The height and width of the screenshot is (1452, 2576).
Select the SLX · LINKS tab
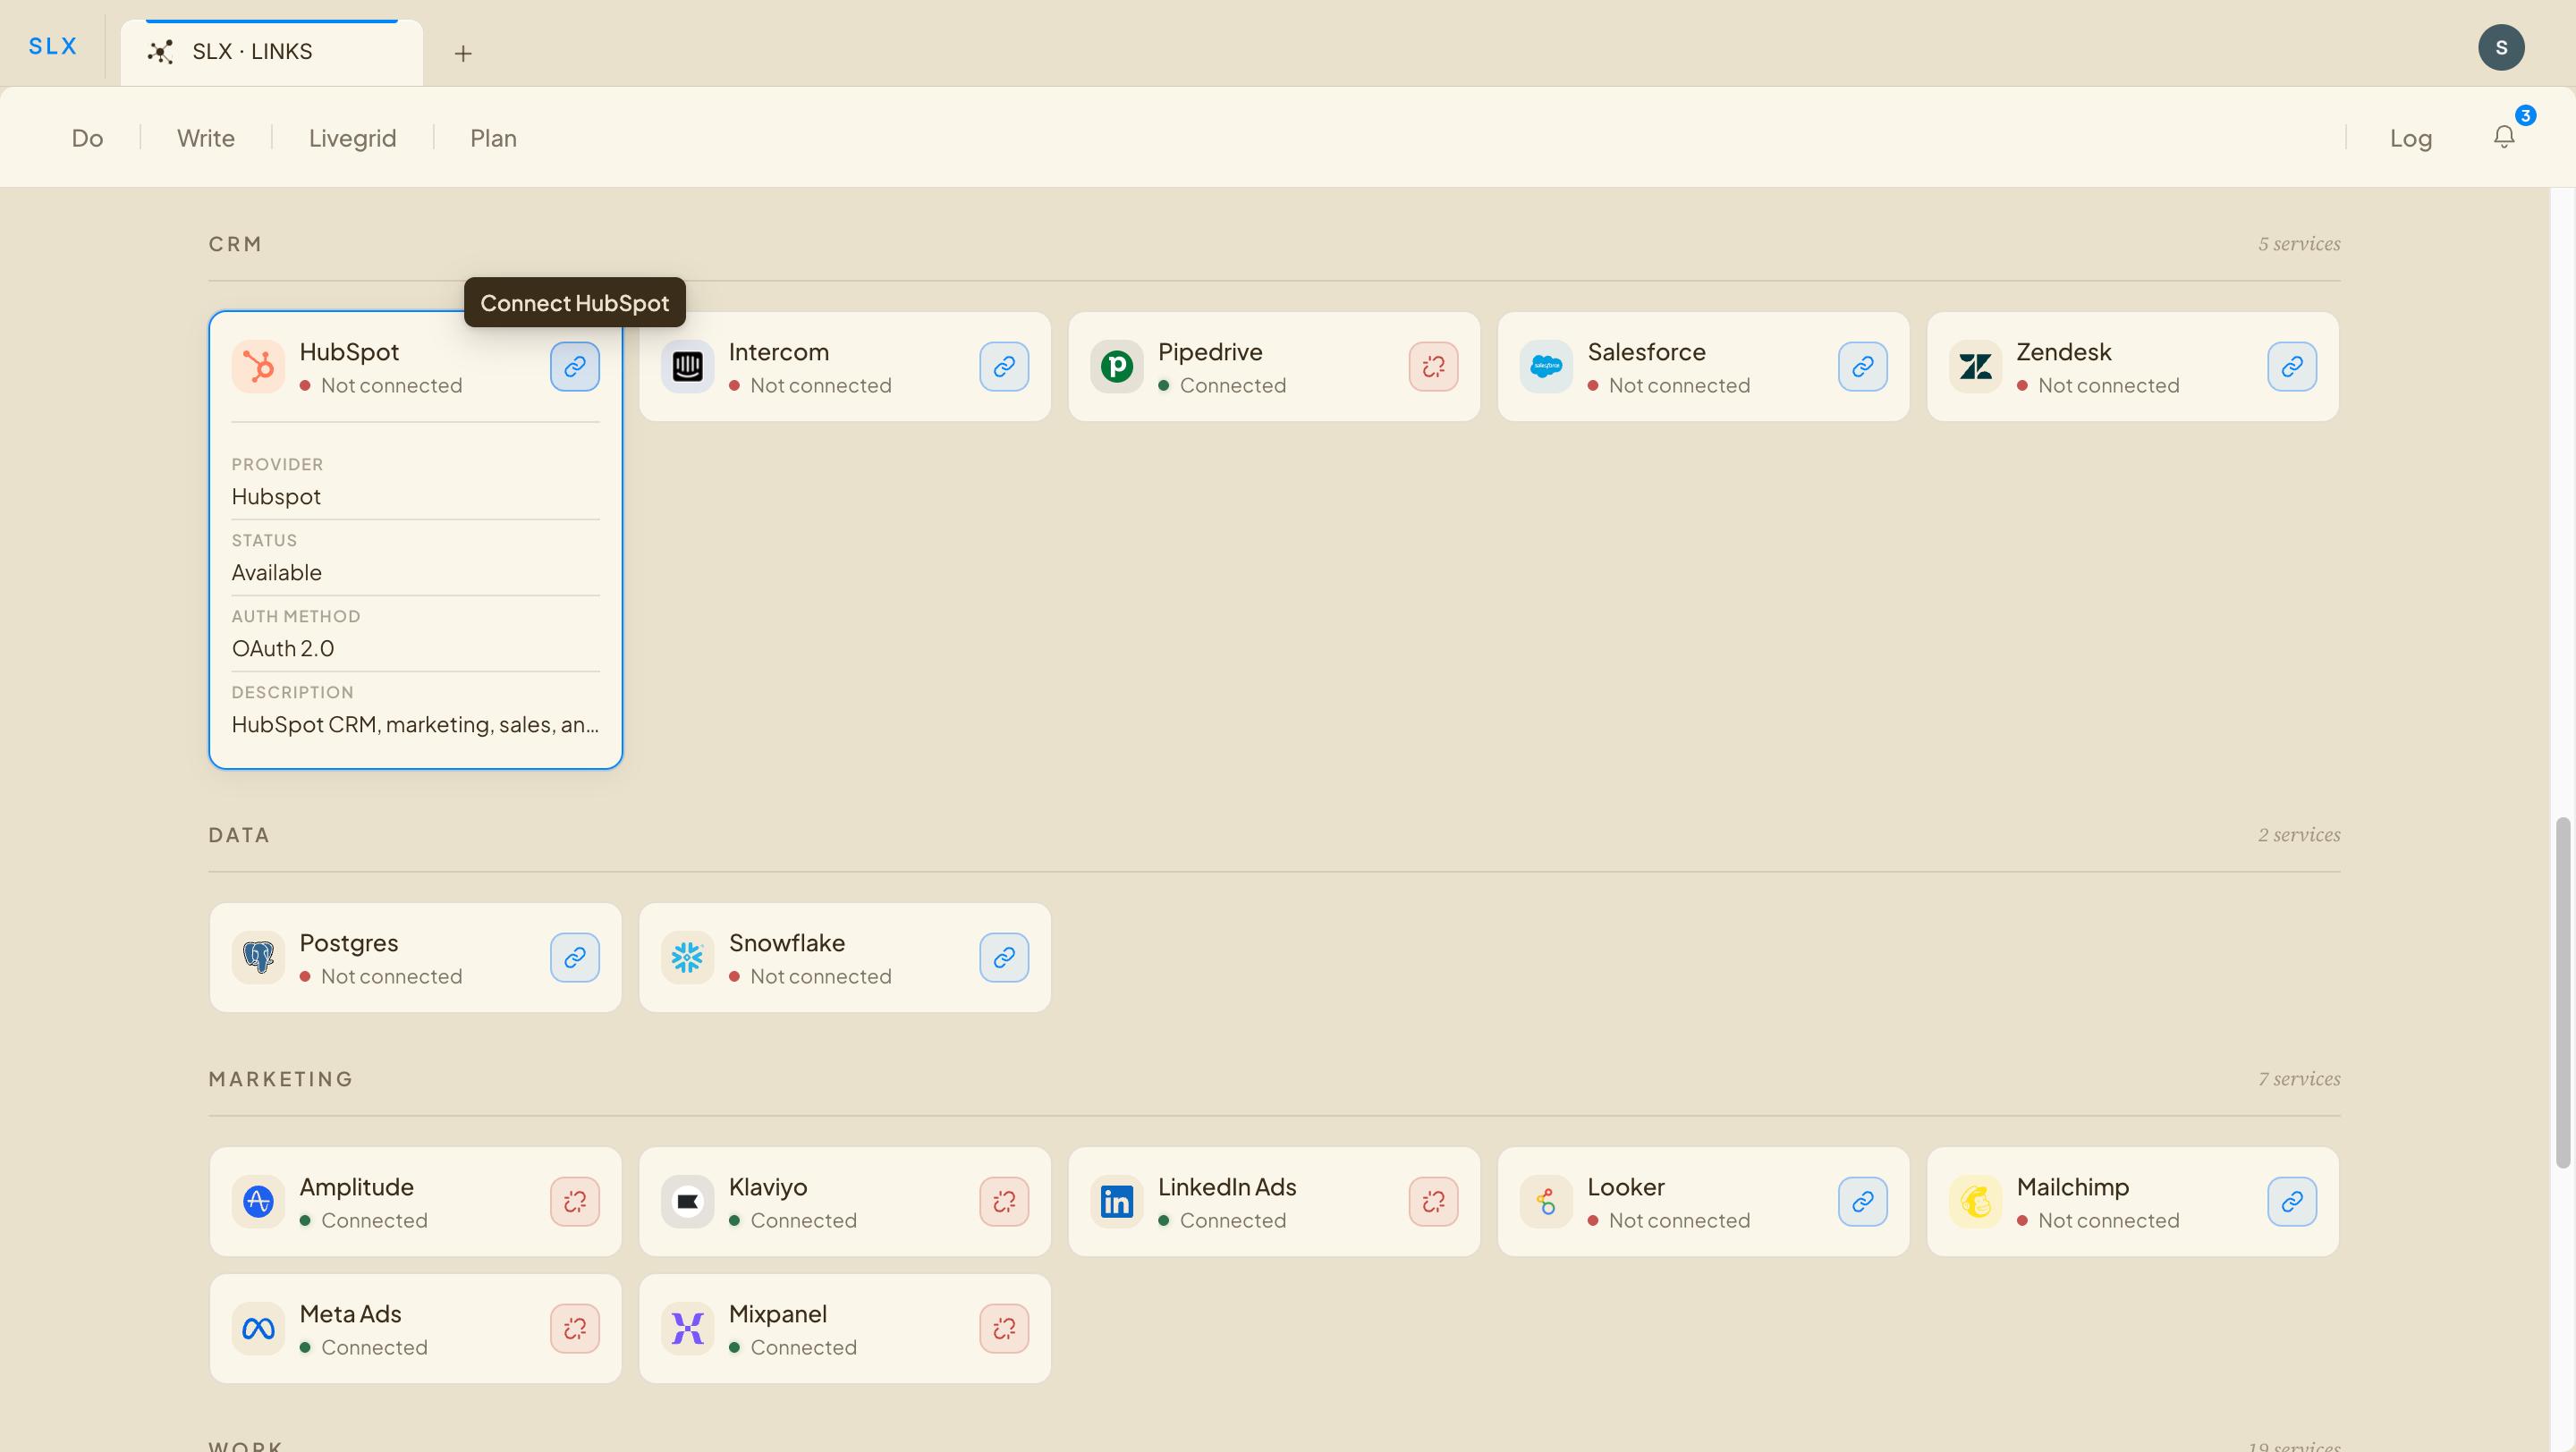271,52
